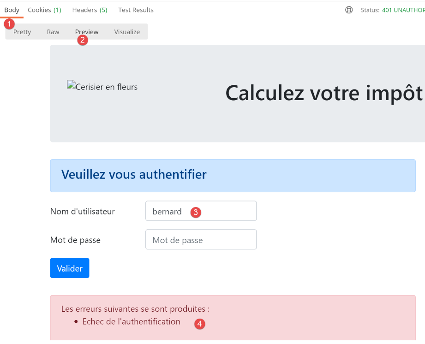Open the Headers (5) tab
Viewport: 425px width, 344px height.
click(90, 10)
